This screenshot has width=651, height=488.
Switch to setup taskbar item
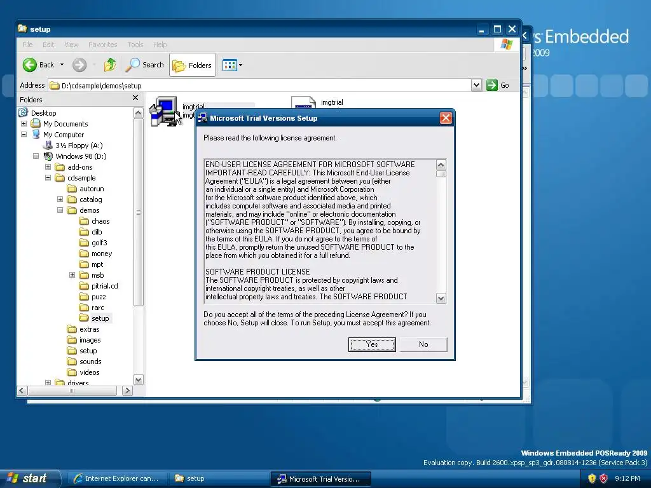click(x=219, y=478)
